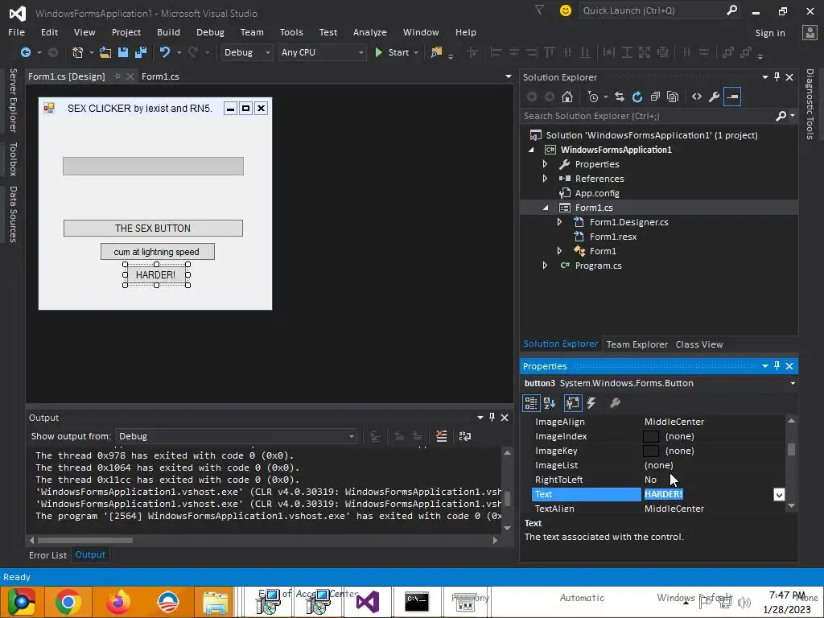Auto-hide the Properties panel with the pin
Image resolution: width=824 pixels, height=618 pixels.
click(777, 366)
